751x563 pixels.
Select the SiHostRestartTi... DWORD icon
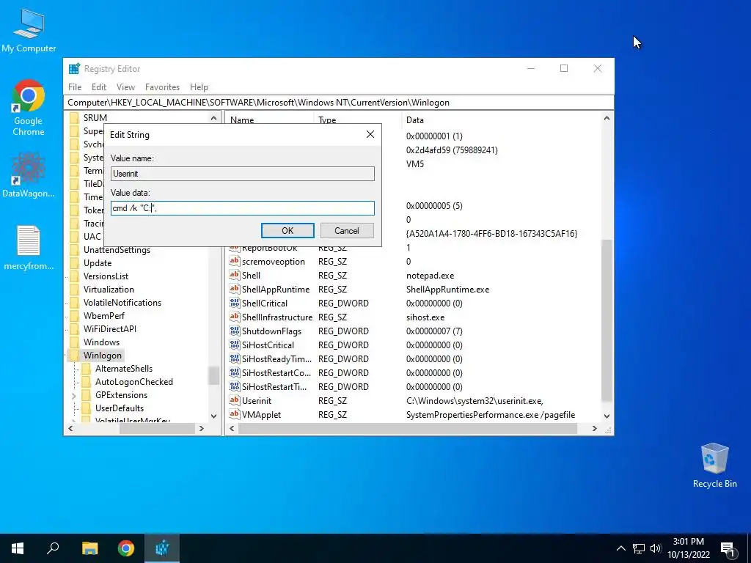(x=234, y=386)
